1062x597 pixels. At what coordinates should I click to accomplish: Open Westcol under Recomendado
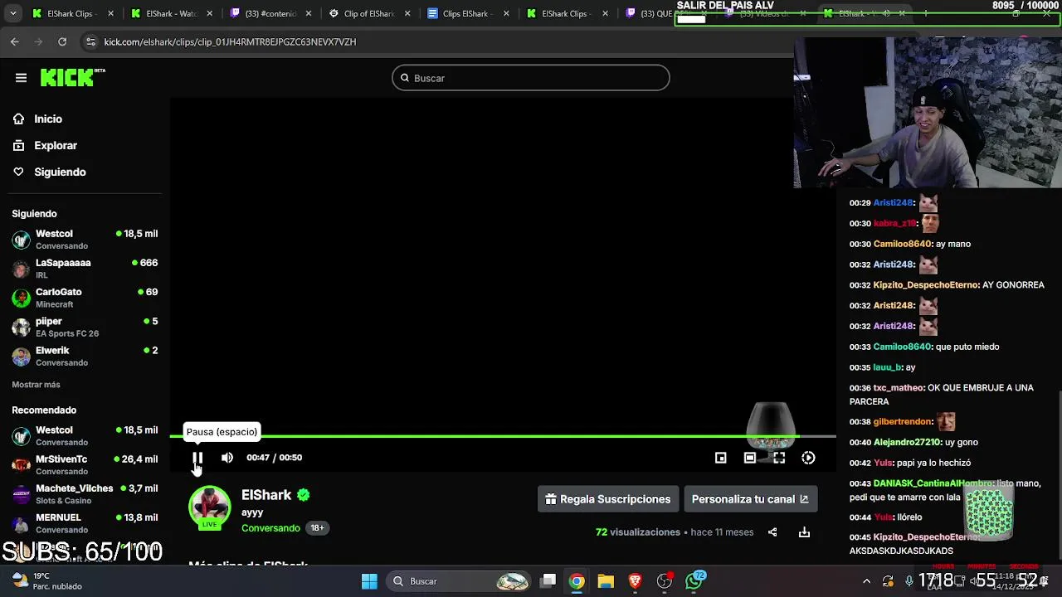pyautogui.click(x=85, y=436)
